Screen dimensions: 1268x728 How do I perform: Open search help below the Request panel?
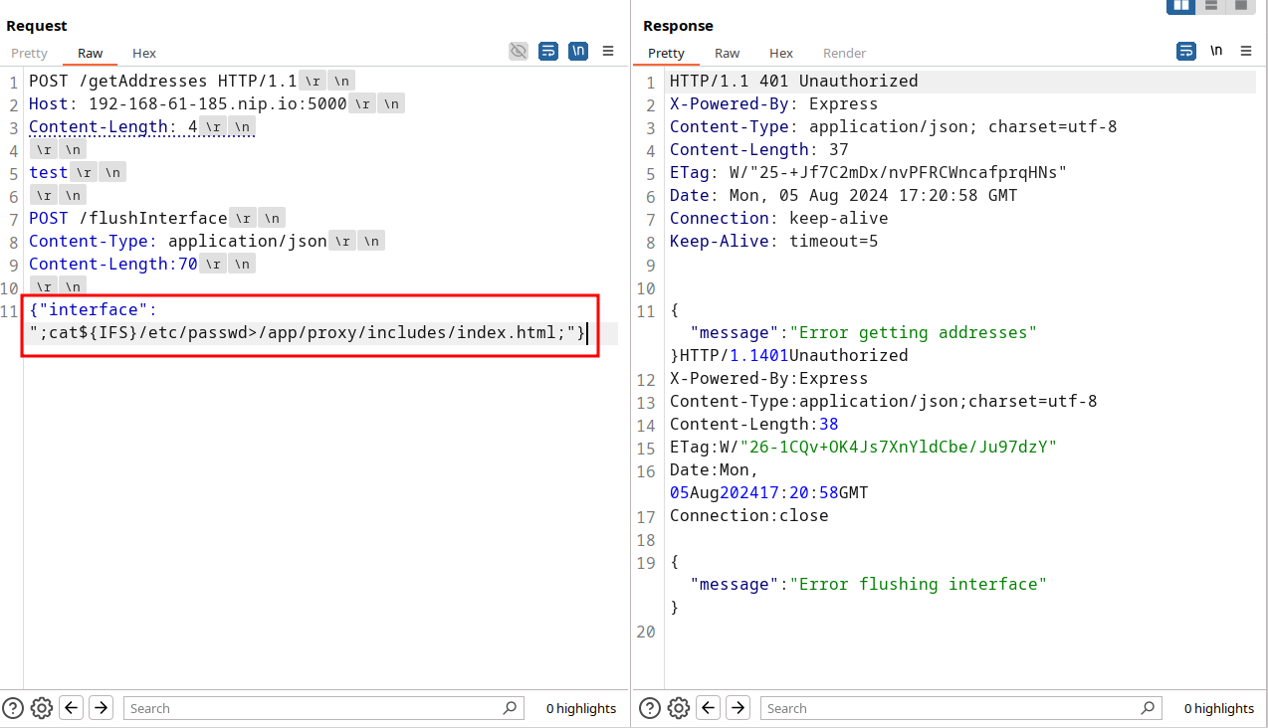13,708
